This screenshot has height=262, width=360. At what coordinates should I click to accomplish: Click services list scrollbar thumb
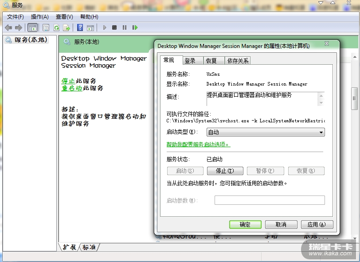pyautogui.click(x=354, y=98)
